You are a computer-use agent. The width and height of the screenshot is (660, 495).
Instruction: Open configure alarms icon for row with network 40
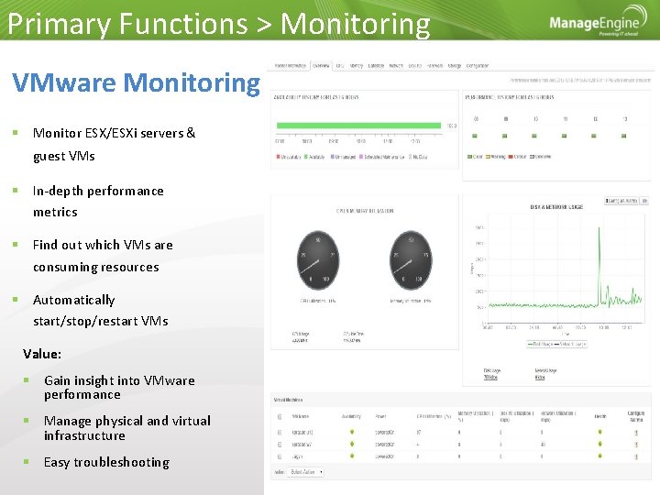click(636, 444)
